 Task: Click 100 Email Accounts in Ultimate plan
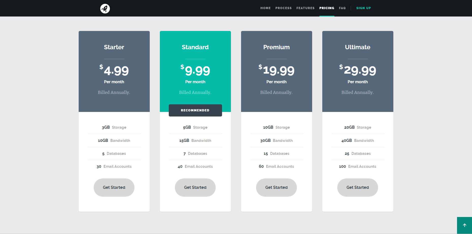(358, 166)
